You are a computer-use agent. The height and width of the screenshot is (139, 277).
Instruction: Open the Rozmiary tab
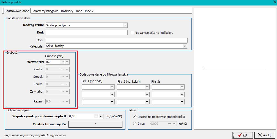click(x=67, y=11)
